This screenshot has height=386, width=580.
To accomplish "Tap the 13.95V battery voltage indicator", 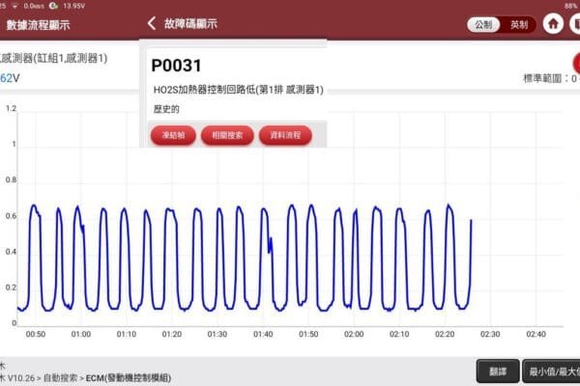I will pos(74,6).
